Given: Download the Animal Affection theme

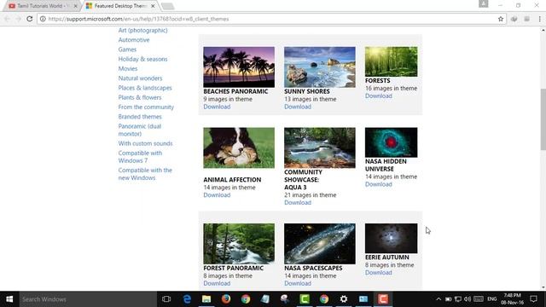Looking at the screenshot, I should click(x=217, y=195).
